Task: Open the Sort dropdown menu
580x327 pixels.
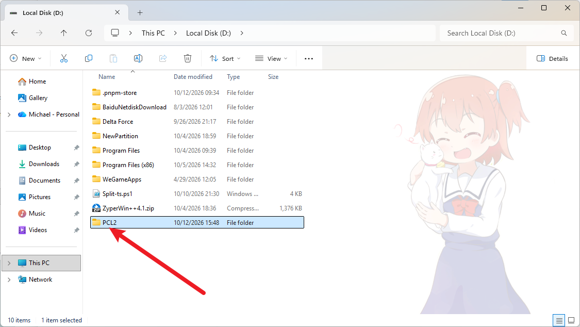Action: pyautogui.click(x=225, y=58)
